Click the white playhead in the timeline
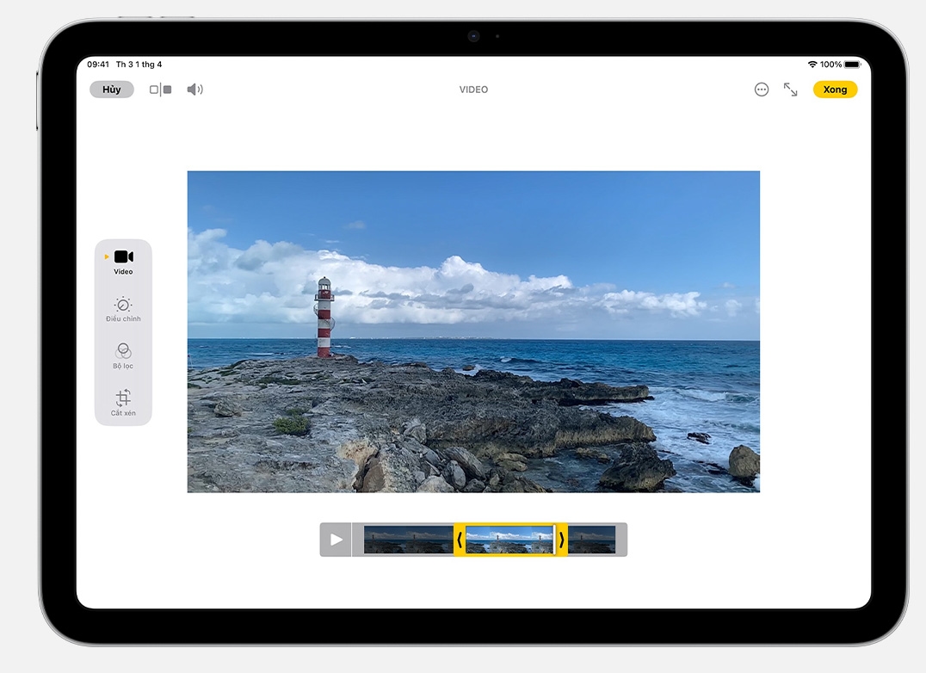The height and width of the screenshot is (673, 926). pyautogui.click(x=553, y=540)
